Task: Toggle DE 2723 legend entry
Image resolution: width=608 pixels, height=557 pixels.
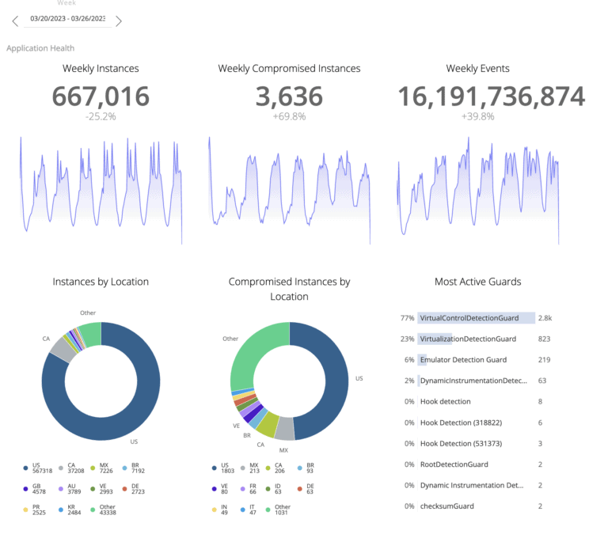Action: pyautogui.click(x=133, y=489)
